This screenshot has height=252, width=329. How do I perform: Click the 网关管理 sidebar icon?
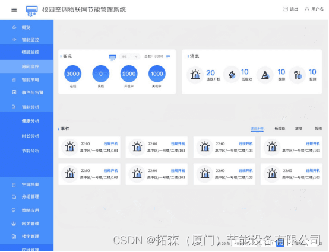14,224
